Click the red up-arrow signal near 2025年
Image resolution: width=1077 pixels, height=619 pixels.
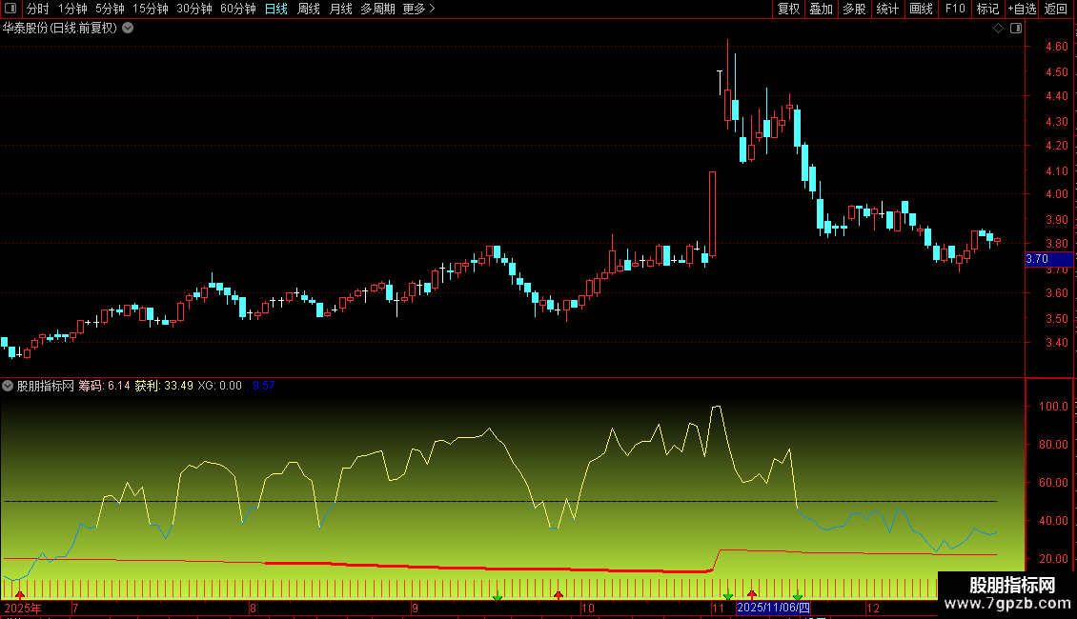click(20, 594)
